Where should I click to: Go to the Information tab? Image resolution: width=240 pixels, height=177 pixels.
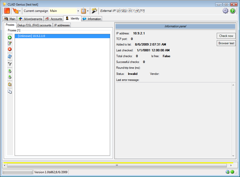coord(91,19)
